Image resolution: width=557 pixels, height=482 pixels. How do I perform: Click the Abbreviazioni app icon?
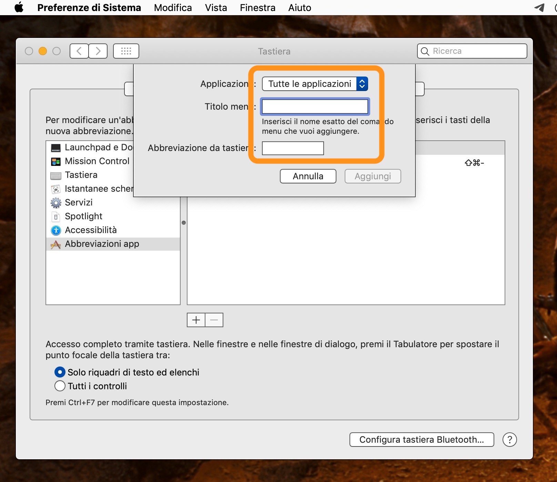[56, 244]
